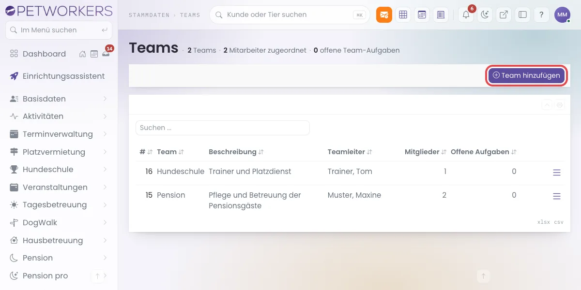
Task: Click the Muster, Maxine cell
Action: 354,195
